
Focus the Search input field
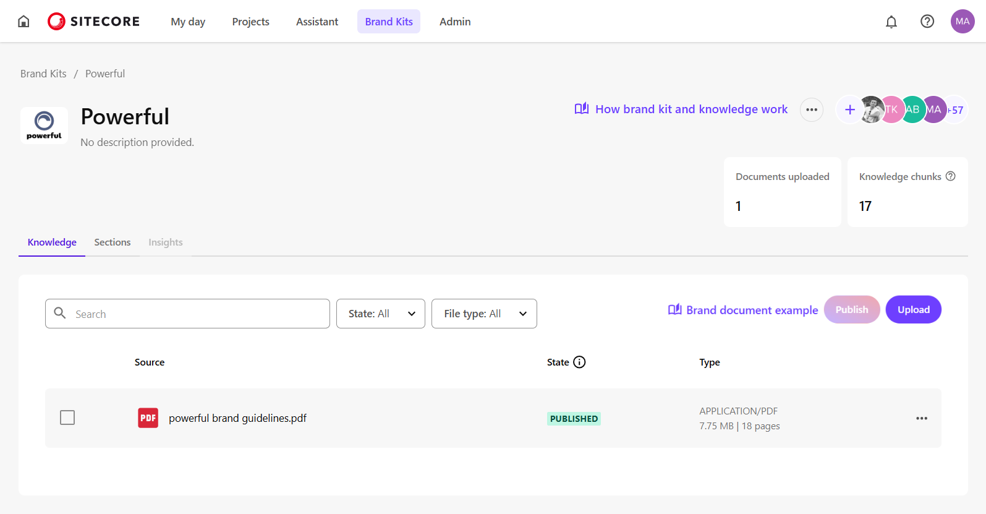(187, 314)
